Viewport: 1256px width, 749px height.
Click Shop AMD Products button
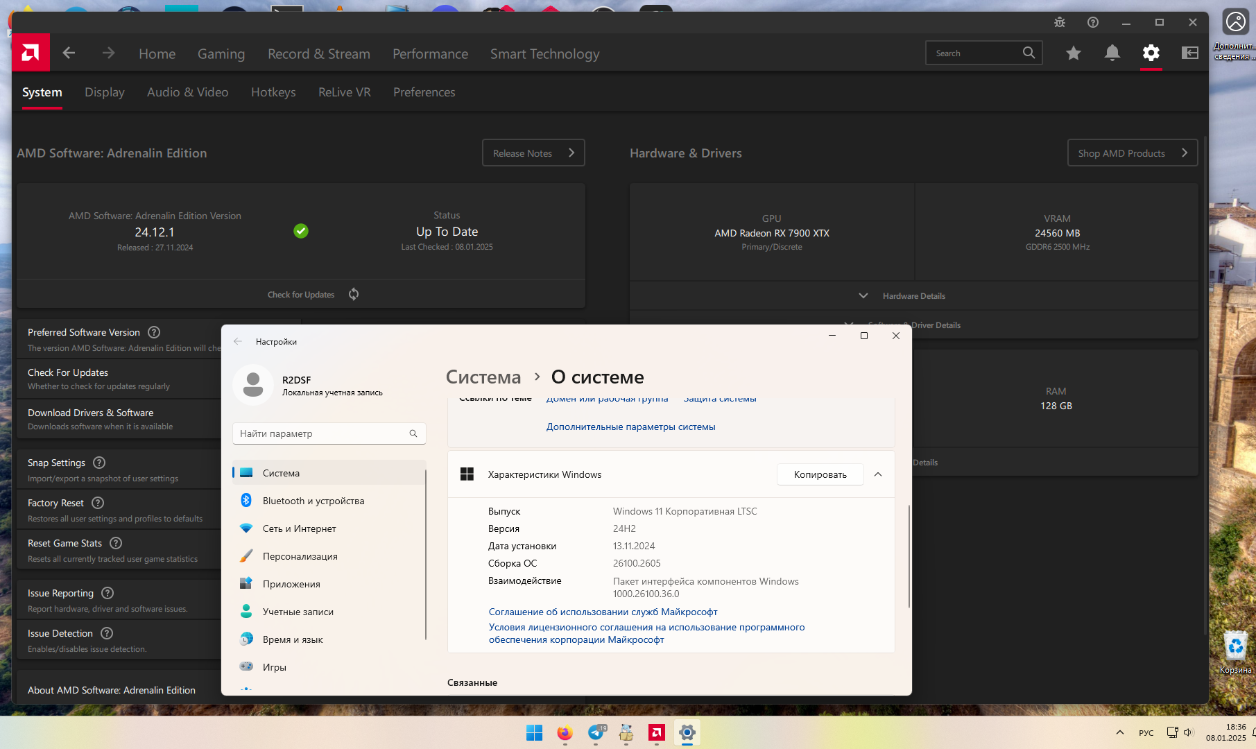[1133, 153]
